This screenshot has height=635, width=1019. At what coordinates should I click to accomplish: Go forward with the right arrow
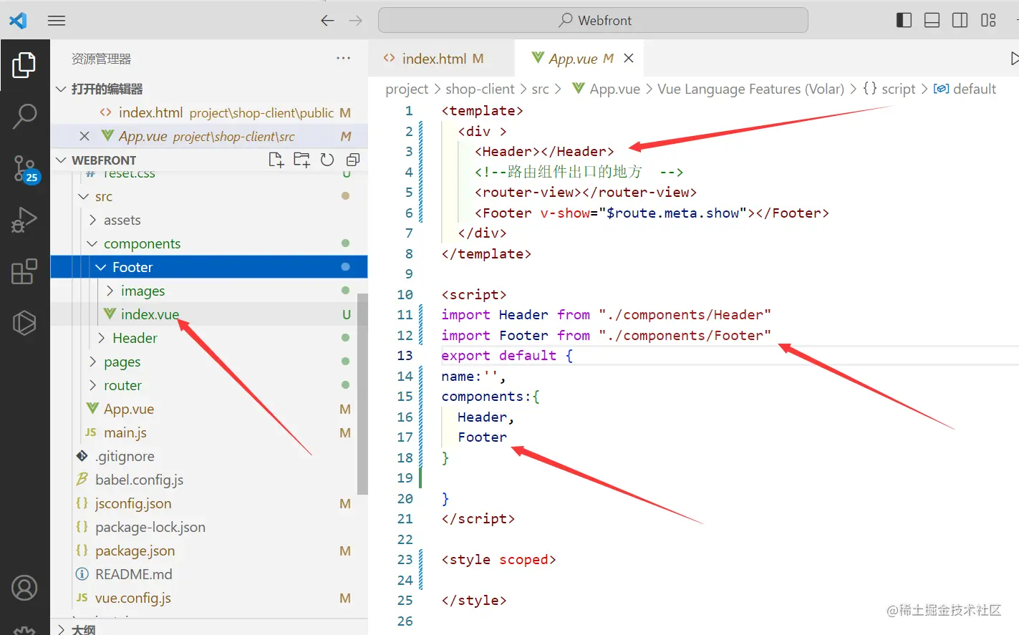pos(356,21)
